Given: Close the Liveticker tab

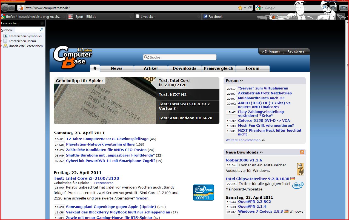Looking at the screenshot, I should (x=199, y=17).
